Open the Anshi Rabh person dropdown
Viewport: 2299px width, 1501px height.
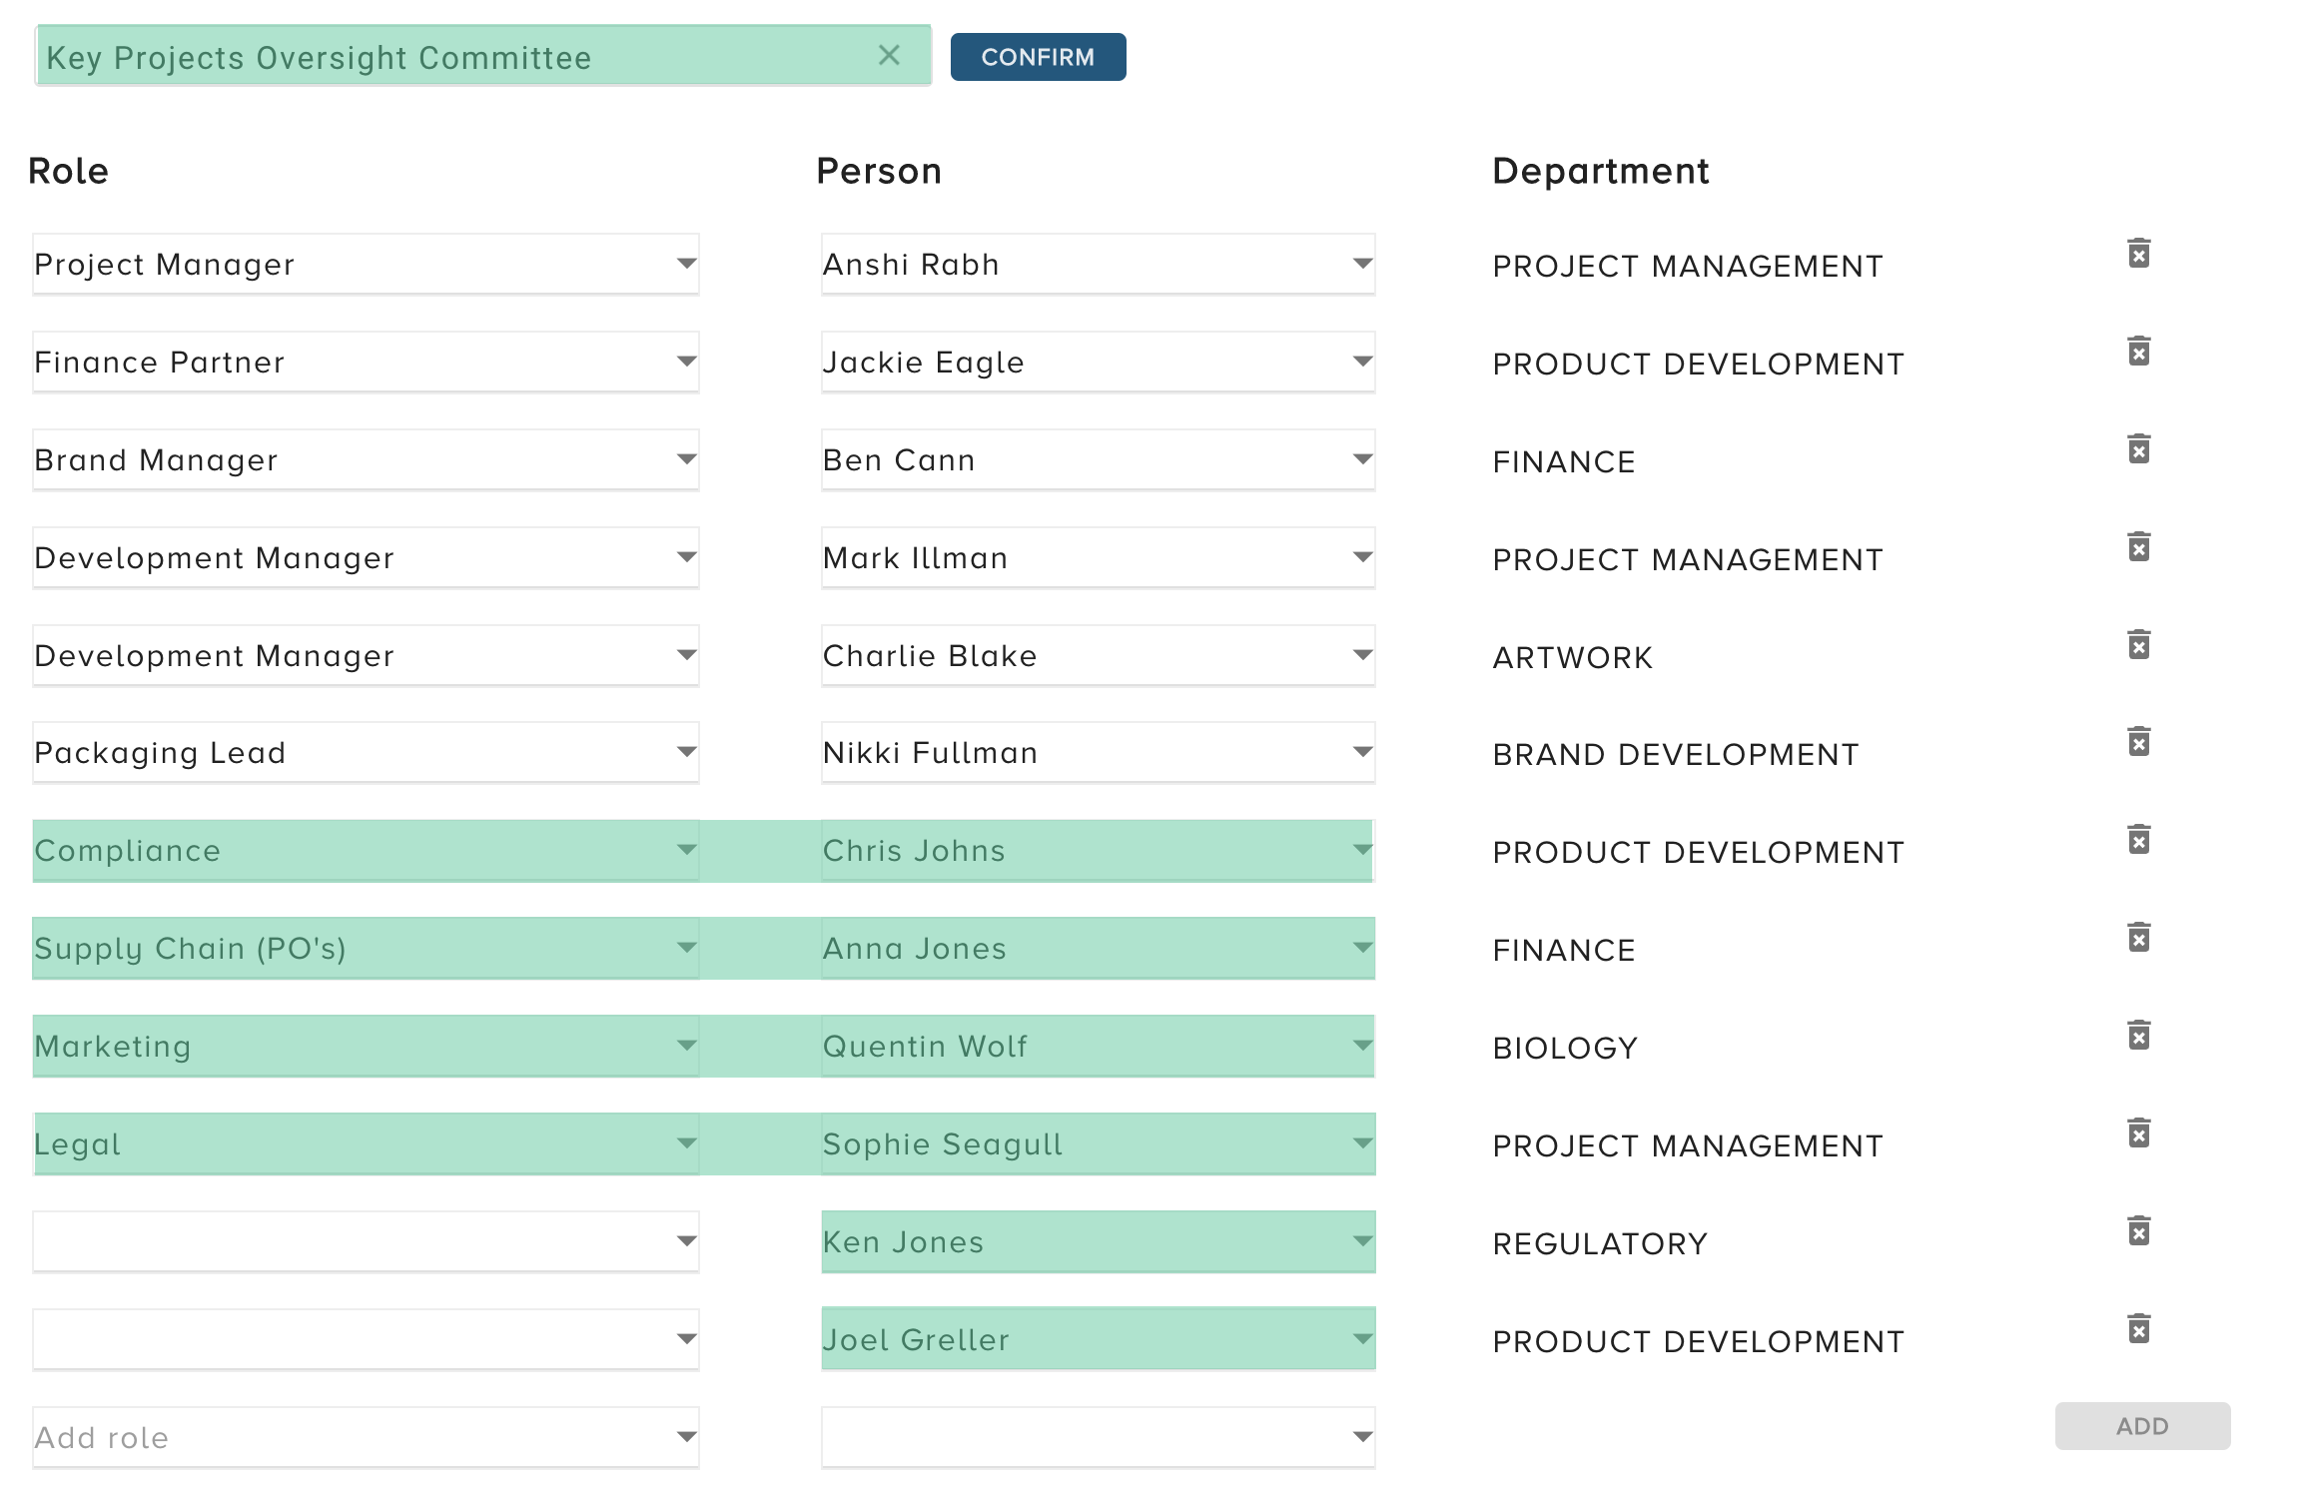[x=1361, y=264]
